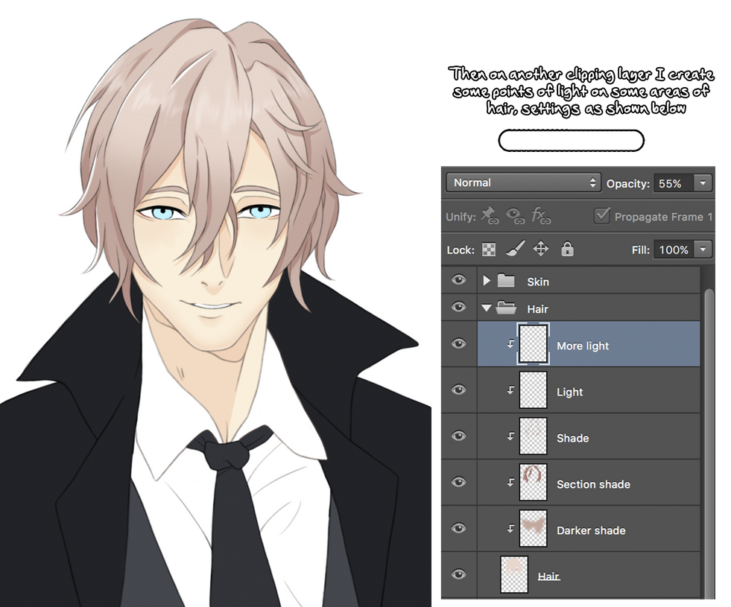Select the 'Section shade' layer name
This screenshot has height=607, width=731.
(x=593, y=484)
